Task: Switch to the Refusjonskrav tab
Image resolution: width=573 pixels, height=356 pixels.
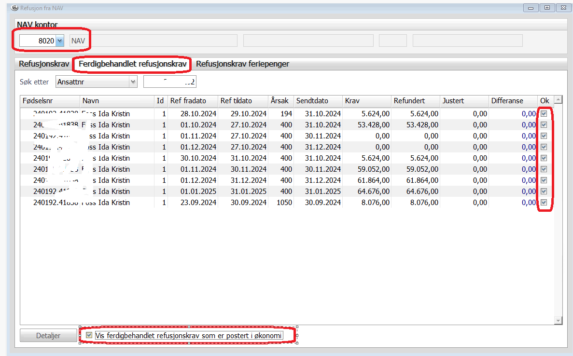Action: [44, 64]
